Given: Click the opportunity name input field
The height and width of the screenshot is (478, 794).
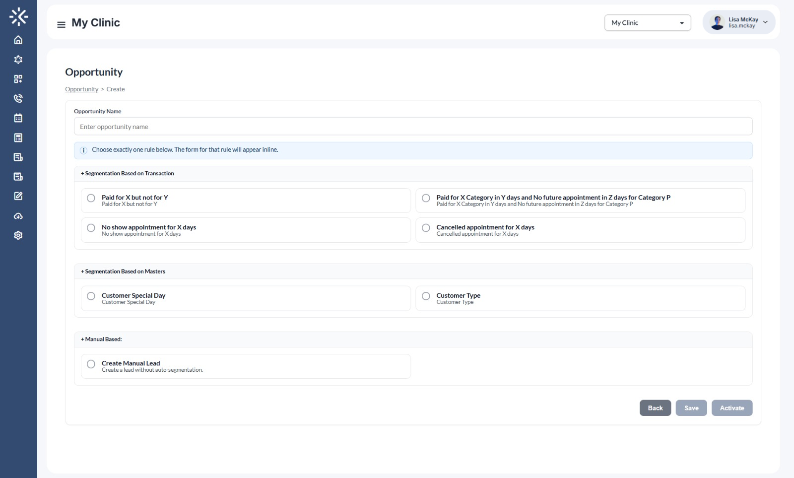Looking at the screenshot, I should 413,126.
